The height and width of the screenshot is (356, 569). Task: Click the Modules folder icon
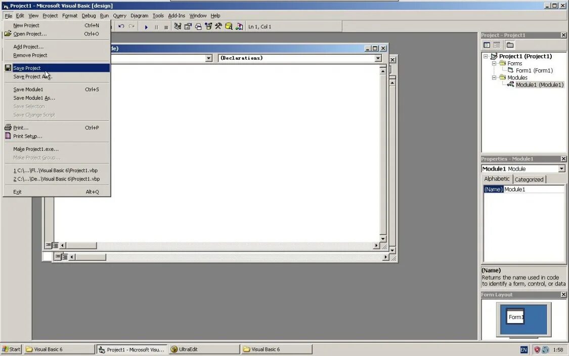[503, 77]
